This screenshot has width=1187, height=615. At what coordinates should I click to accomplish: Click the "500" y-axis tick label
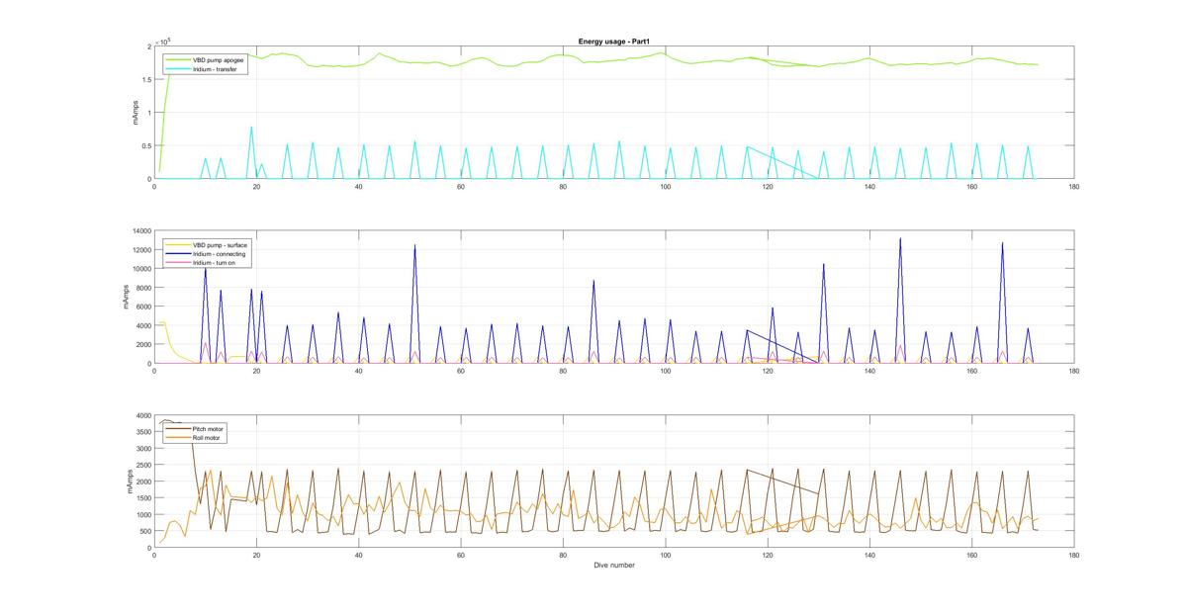pyautogui.click(x=143, y=532)
